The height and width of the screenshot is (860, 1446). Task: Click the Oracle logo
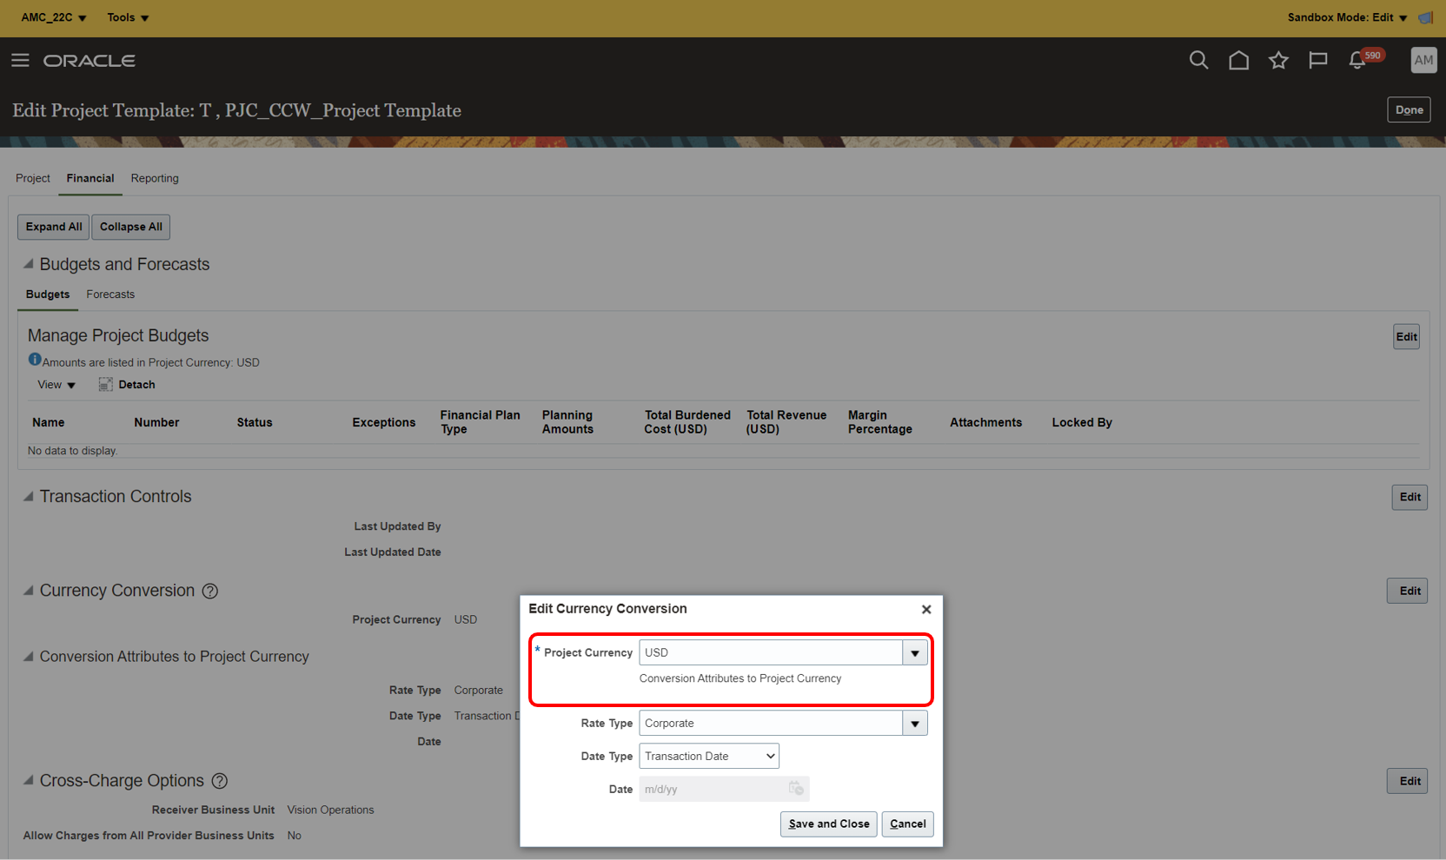[x=90, y=61]
